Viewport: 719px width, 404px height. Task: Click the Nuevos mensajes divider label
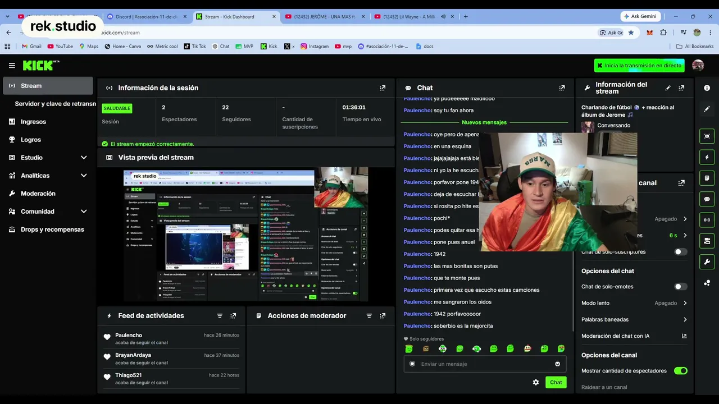484,122
